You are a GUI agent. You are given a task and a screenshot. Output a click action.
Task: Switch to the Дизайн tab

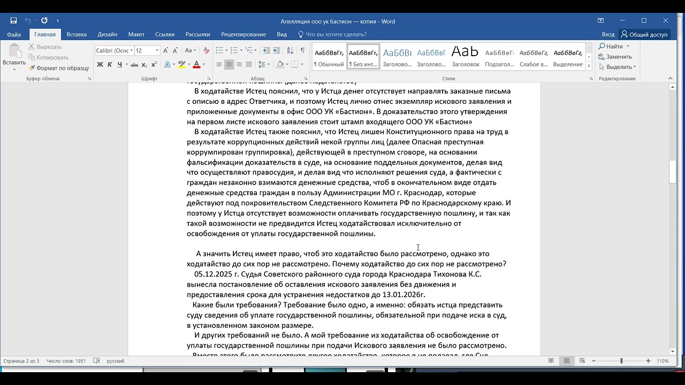tap(108, 34)
